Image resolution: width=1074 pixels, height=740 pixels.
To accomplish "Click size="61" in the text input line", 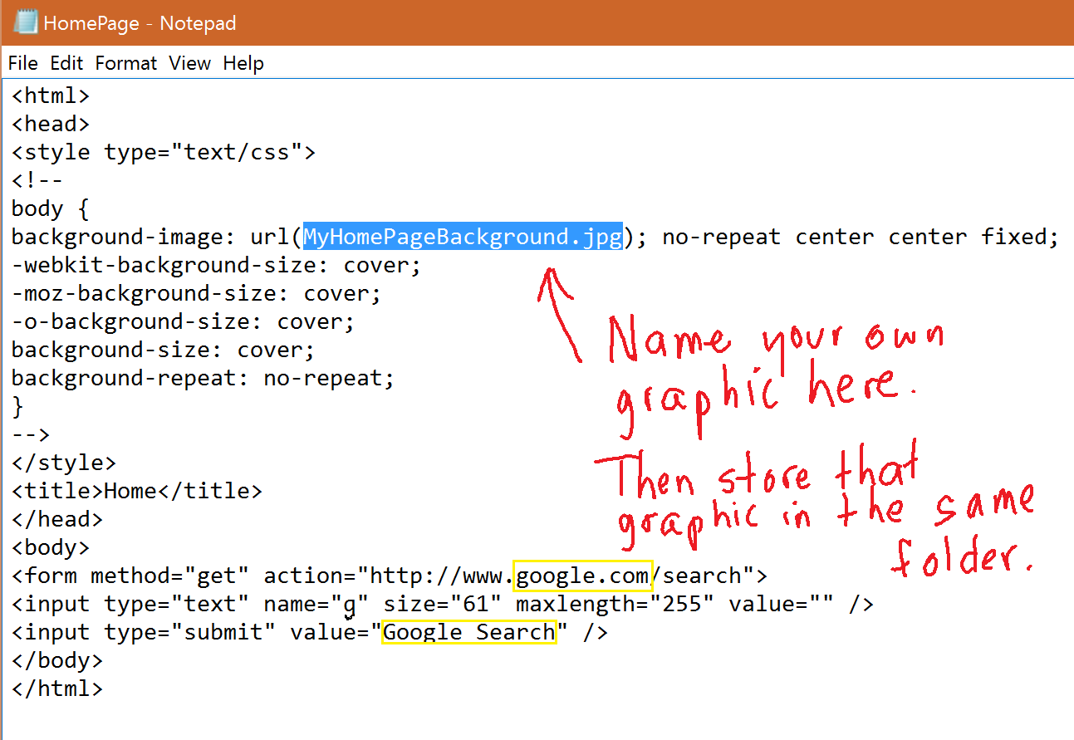I will coord(443,605).
